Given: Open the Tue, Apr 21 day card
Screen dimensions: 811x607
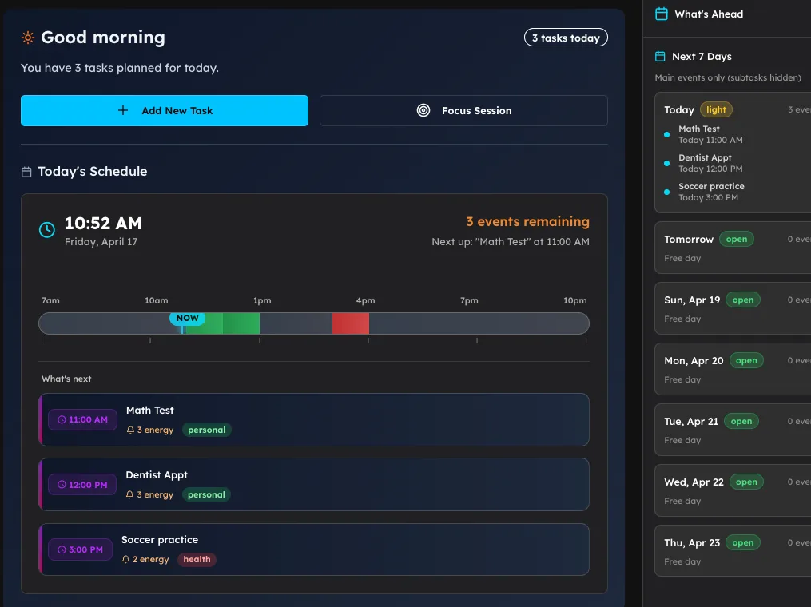Looking at the screenshot, I should click(733, 430).
